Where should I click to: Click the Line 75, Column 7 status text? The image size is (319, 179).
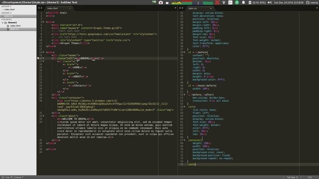coord(14,178)
